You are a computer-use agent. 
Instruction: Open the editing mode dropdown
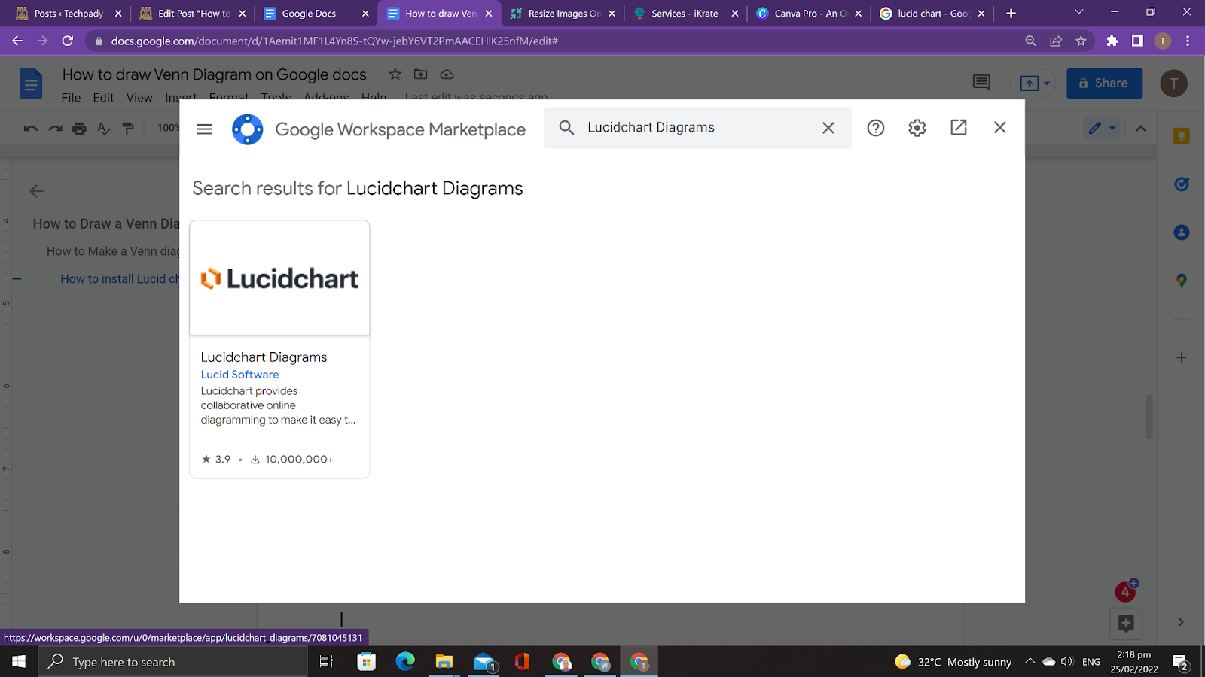[x=1102, y=129]
